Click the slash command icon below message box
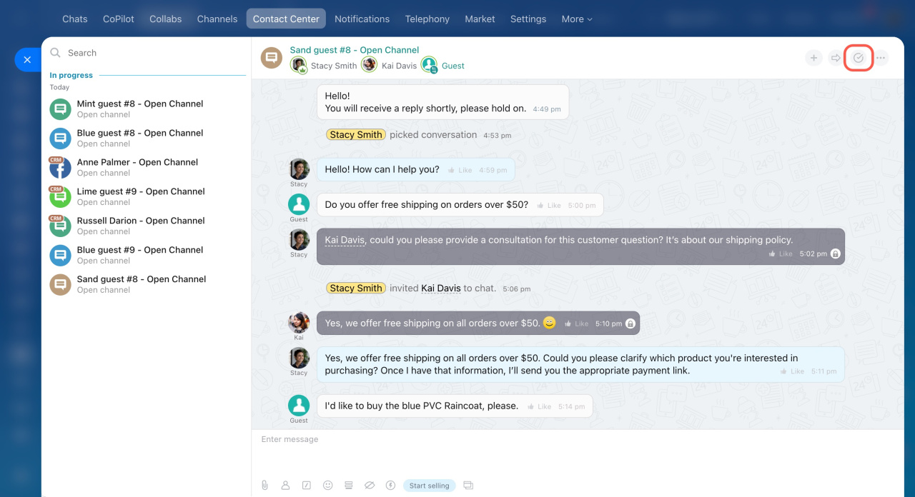Viewport: 915px width, 497px height. 307,486
